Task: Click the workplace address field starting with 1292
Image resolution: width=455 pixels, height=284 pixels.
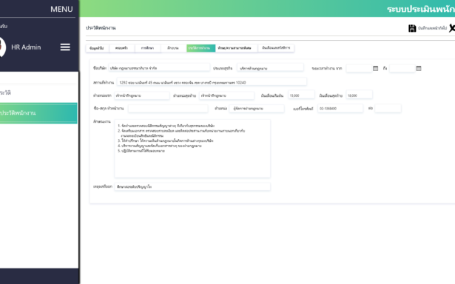Action: [212, 82]
